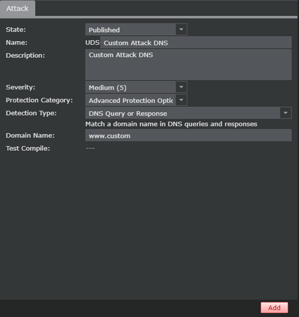
Task: Click the Add button
Action: 275,307
